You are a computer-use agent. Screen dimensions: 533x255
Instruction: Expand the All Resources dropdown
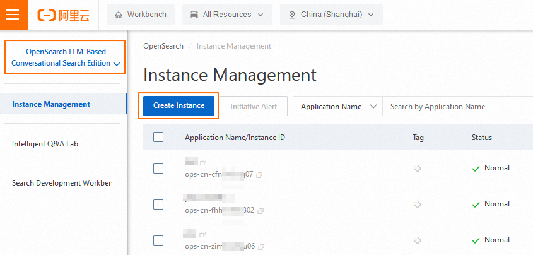point(227,15)
